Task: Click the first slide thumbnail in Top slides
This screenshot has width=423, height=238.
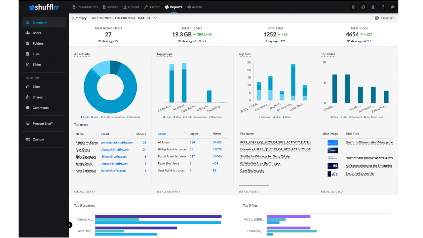Action: click(x=332, y=143)
